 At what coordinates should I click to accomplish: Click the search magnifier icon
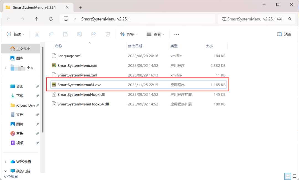pyautogui.click(x=290, y=19)
